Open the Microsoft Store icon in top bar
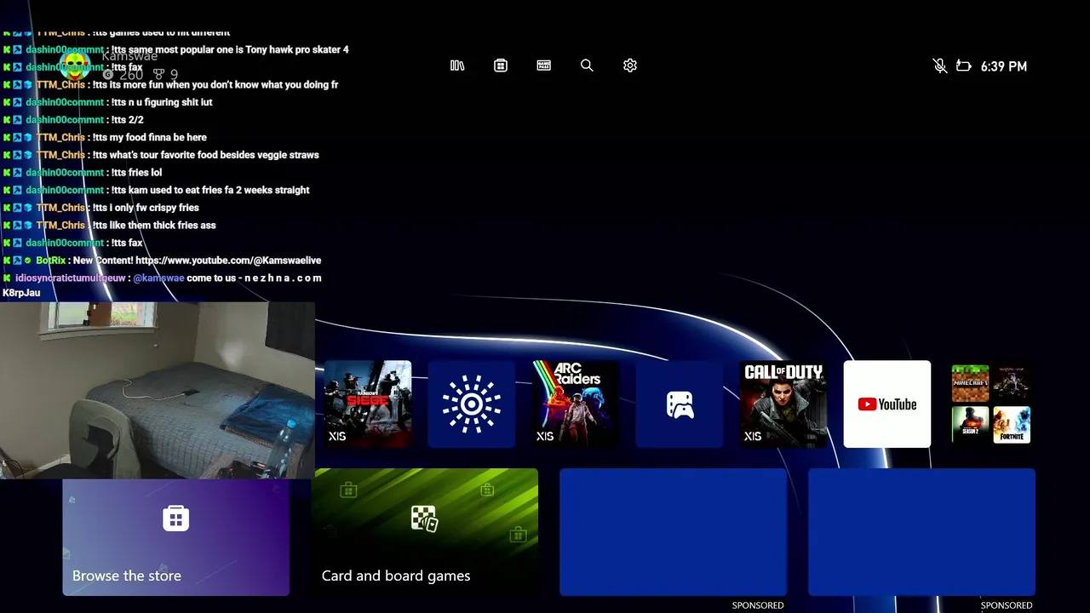 [x=501, y=66]
